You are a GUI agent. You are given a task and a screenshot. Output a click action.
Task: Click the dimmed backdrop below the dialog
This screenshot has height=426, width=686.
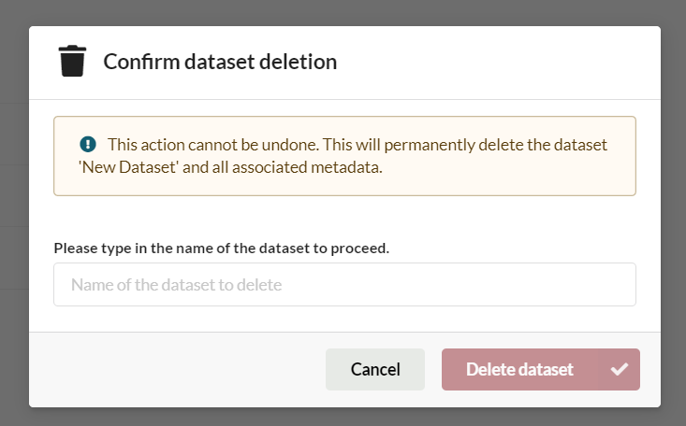pos(343,418)
